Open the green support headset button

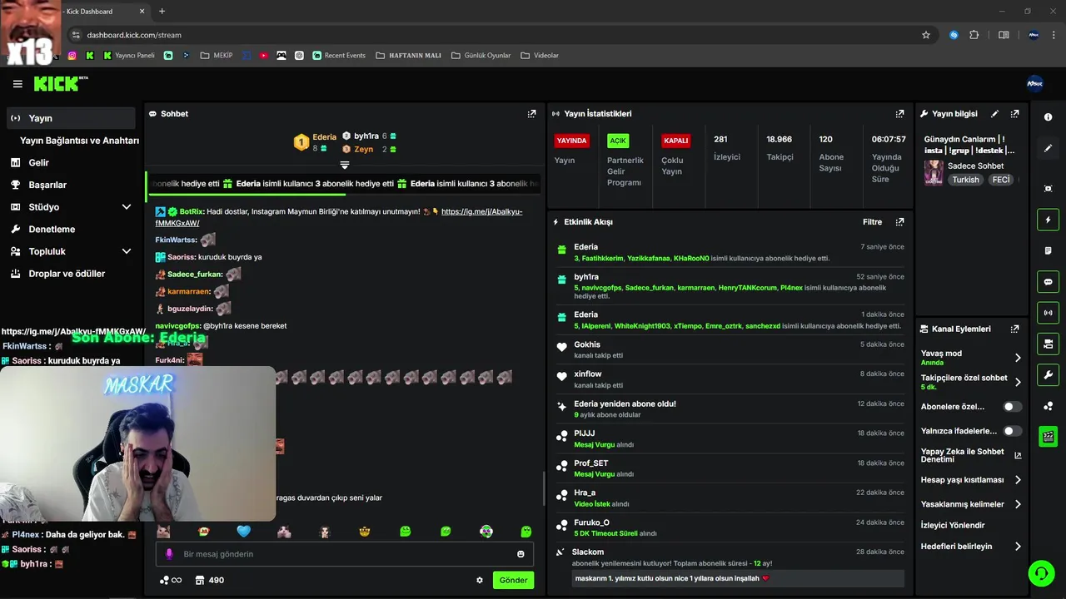click(x=1040, y=573)
